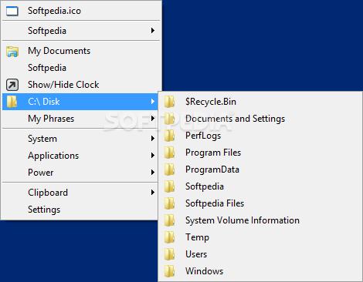Image resolution: width=363 pixels, height=282 pixels.
Task: Open My Documents from the menu
Action: coord(81,51)
